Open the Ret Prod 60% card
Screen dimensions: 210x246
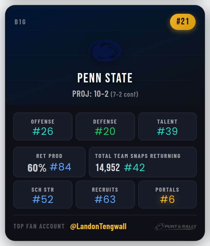(x=49, y=162)
